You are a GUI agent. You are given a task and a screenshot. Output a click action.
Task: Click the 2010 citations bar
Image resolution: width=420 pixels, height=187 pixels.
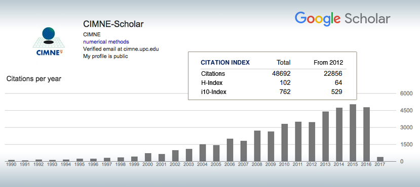pyautogui.click(x=284, y=143)
